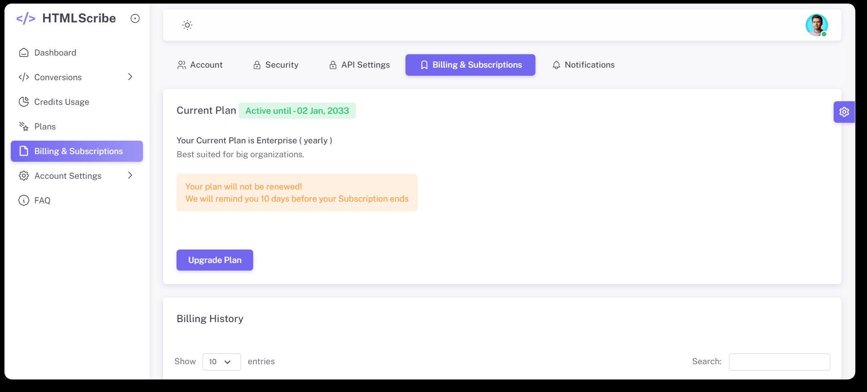
Task: Click the Billing & Subscriptions tab bookmark icon
Action: click(x=424, y=65)
